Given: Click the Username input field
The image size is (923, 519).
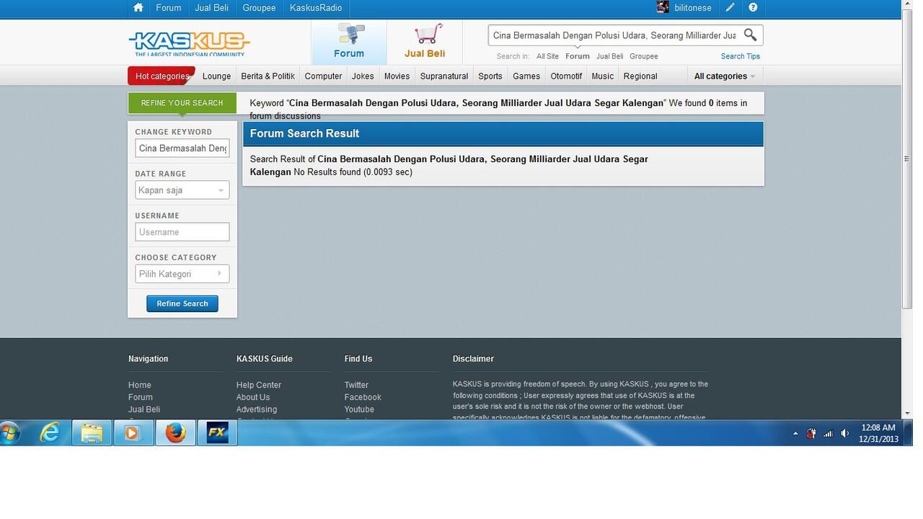Looking at the screenshot, I should click(x=182, y=232).
